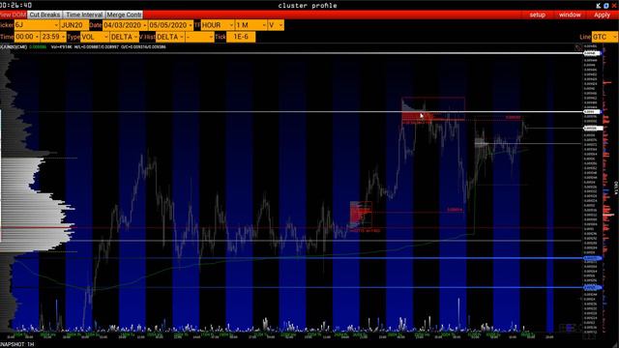Click the small red cluster profile at center
The height and width of the screenshot is (348, 619).
361,215
